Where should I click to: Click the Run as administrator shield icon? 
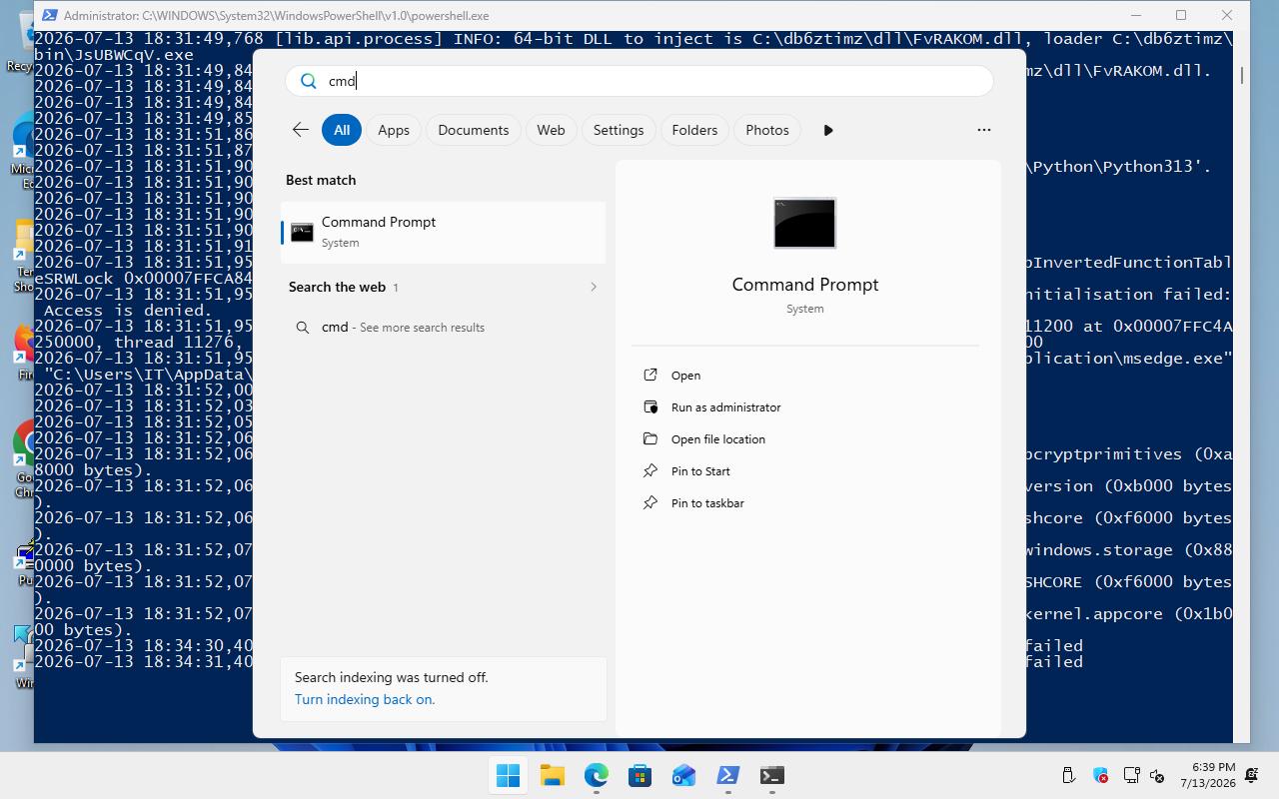650,406
